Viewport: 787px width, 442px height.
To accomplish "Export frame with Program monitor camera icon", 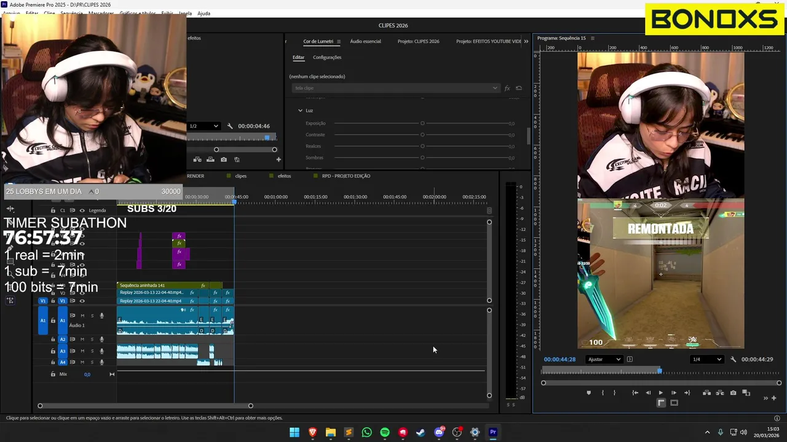I will coord(733,393).
